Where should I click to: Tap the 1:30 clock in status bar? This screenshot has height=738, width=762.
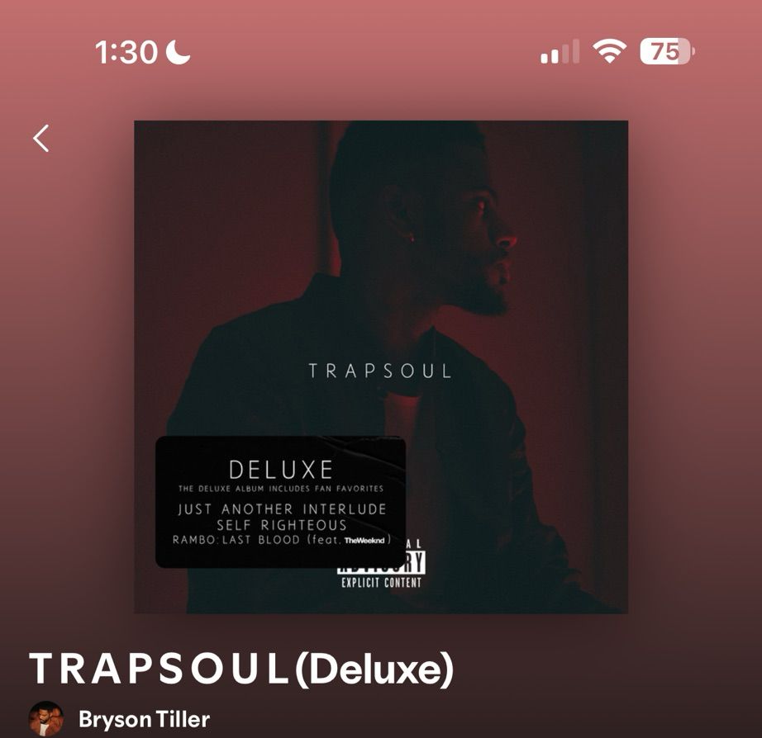click(x=126, y=51)
